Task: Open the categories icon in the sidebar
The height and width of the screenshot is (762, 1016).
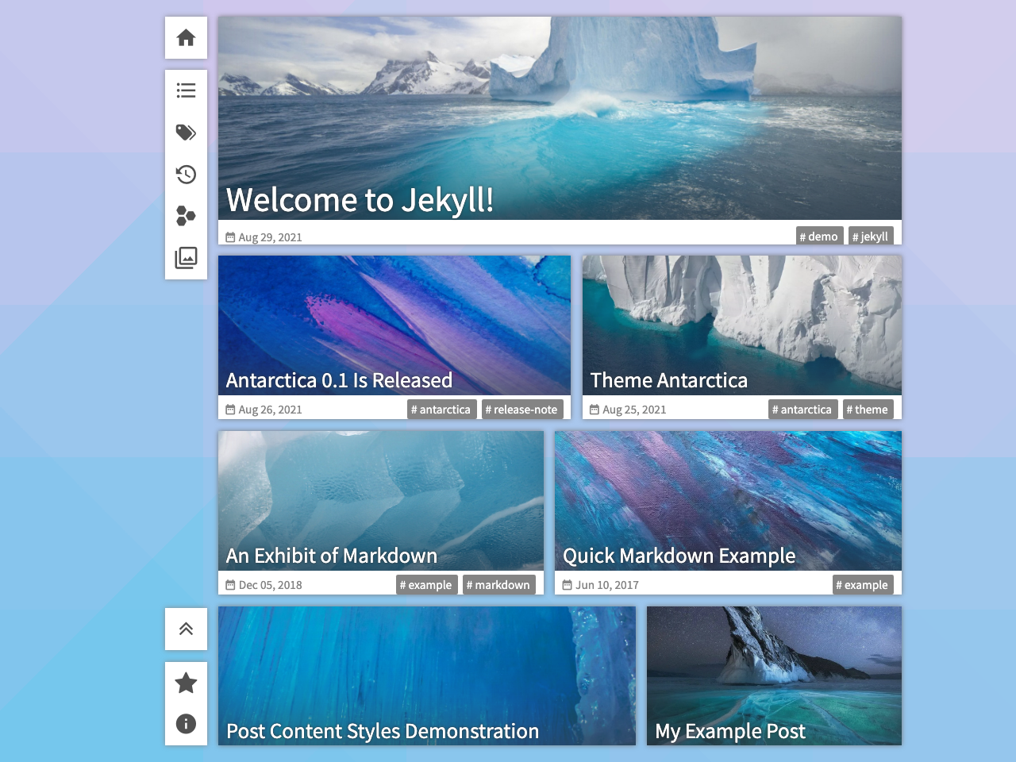Action: click(x=186, y=216)
